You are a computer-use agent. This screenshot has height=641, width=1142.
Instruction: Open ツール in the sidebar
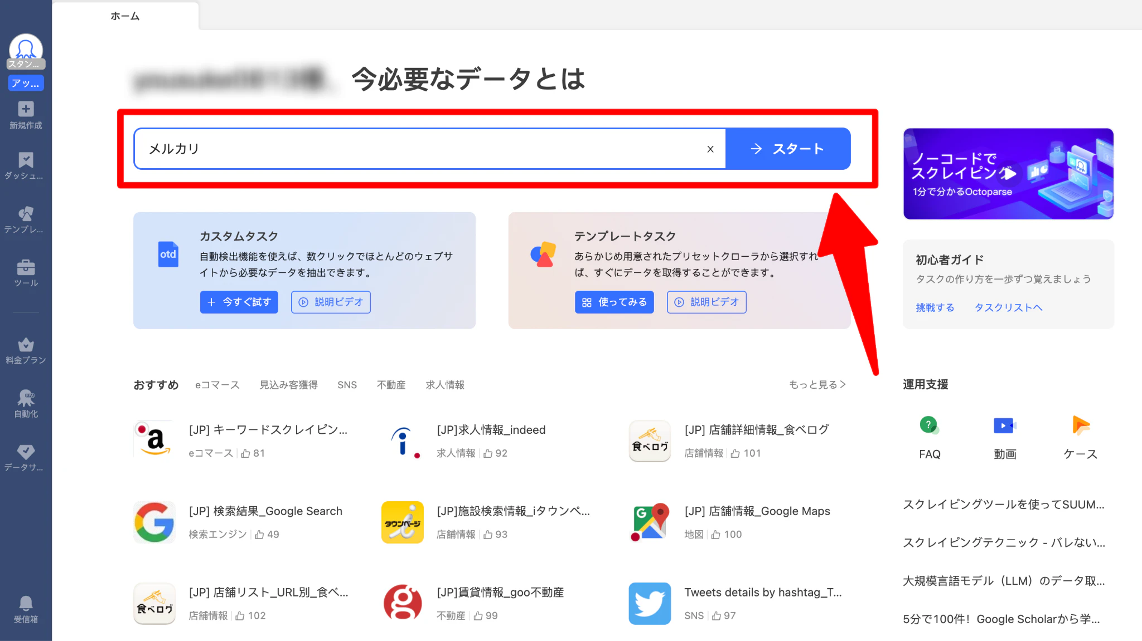[x=26, y=273]
